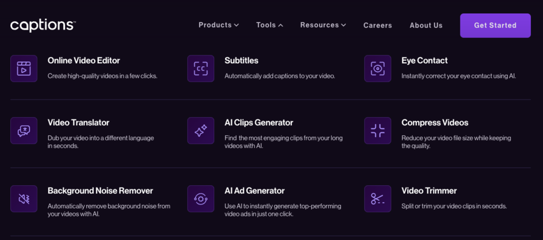Open the About Us page

point(426,25)
